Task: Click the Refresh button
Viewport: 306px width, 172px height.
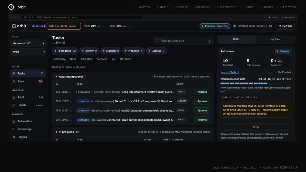Action: [285, 26]
